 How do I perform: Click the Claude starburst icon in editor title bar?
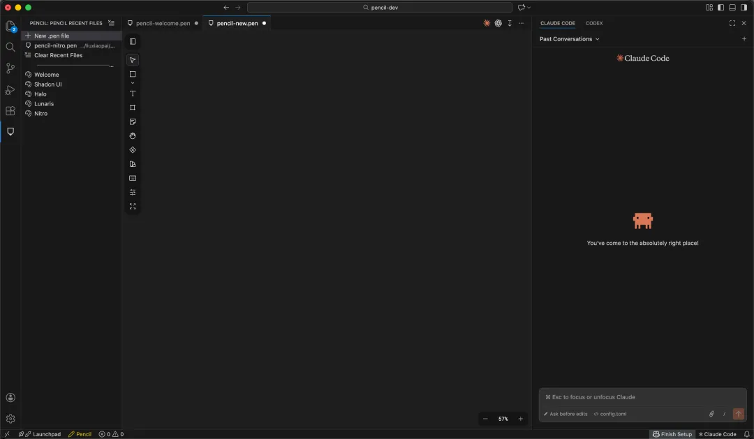coord(487,23)
